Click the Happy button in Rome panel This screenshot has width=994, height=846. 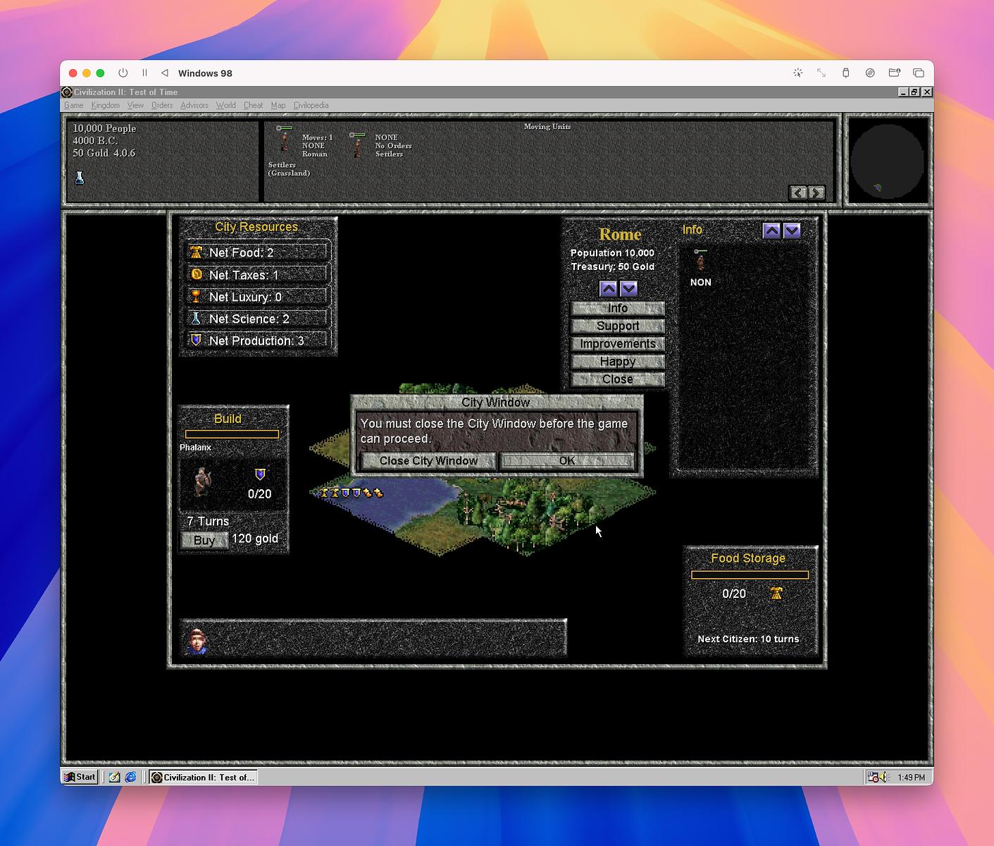coord(618,361)
